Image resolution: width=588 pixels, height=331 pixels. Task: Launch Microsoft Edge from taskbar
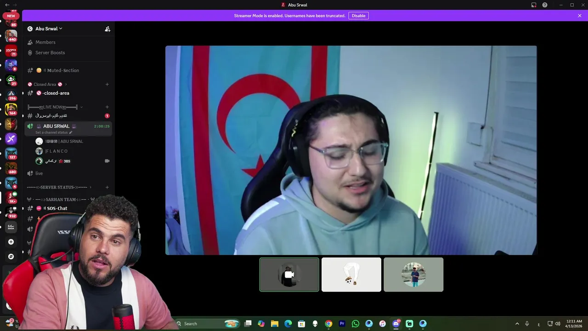pos(288,324)
